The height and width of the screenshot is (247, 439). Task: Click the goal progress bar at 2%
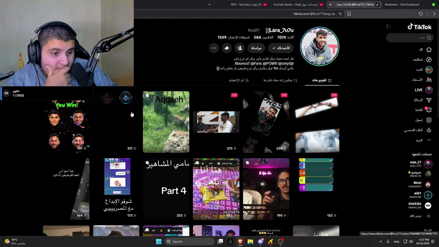pyautogui.click(x=46, y=93)
